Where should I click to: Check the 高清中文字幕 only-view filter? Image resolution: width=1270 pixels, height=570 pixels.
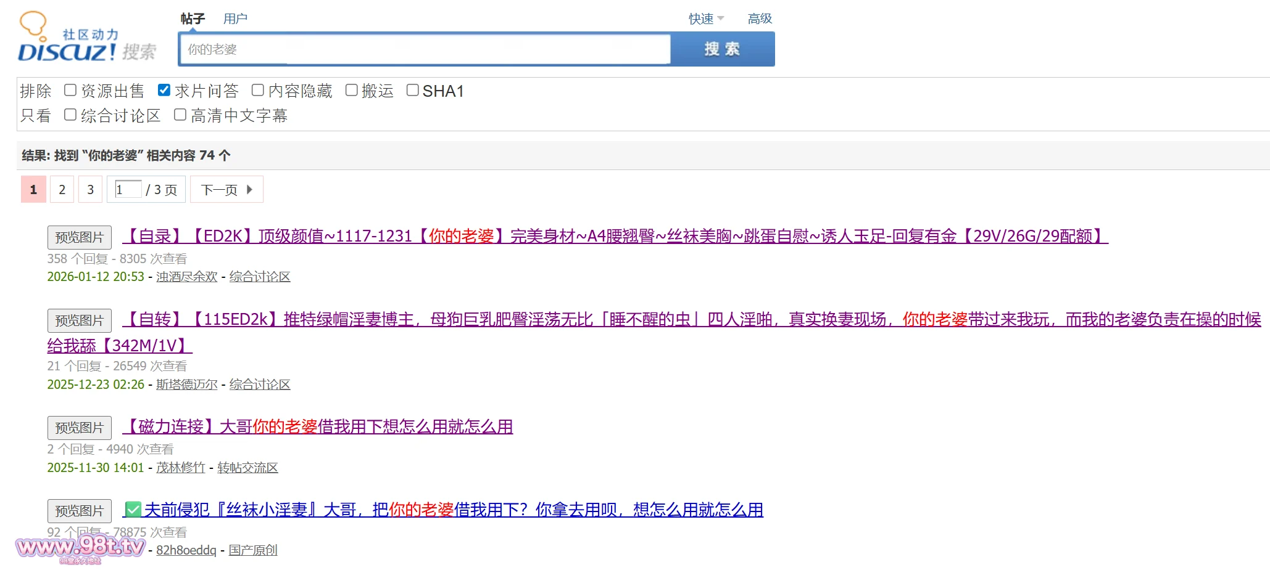tap(180, 115)
